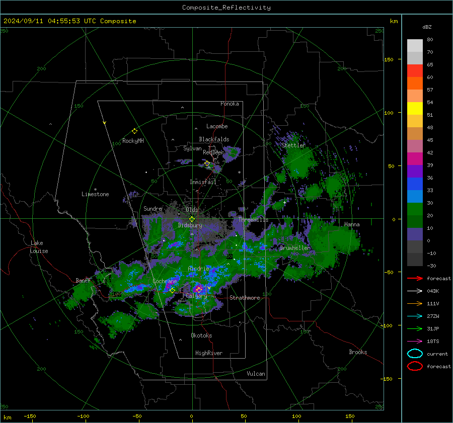Click the ThreeHills city label
The height and width of the screenshot is (423, 453).
pos(253,220)
